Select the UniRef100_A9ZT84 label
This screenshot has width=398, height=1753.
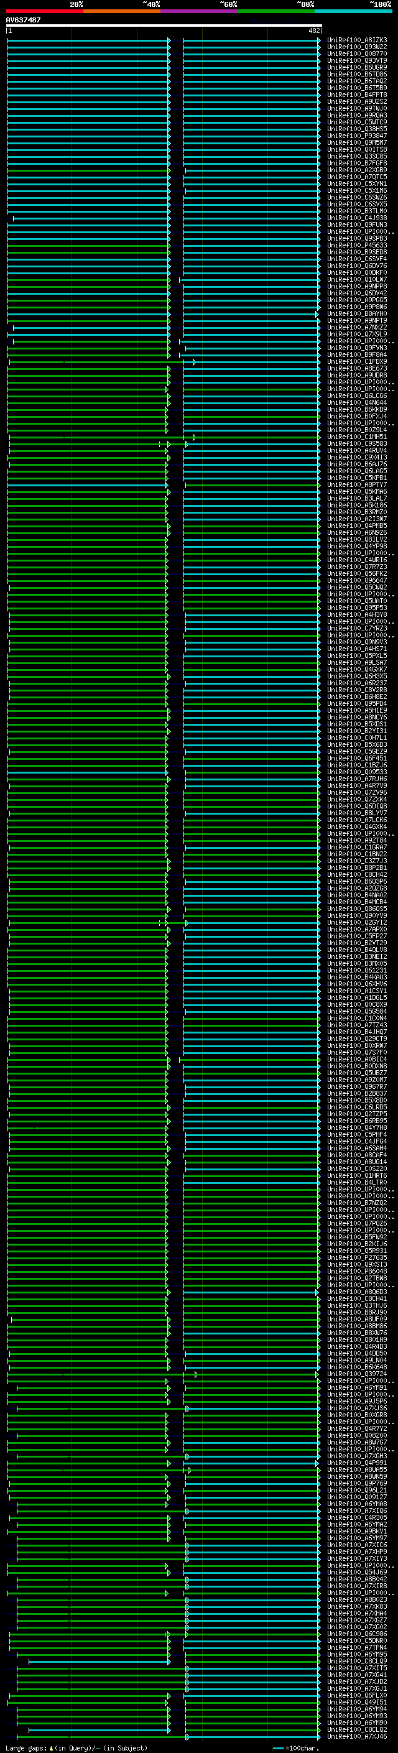[356, 839]
